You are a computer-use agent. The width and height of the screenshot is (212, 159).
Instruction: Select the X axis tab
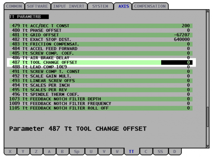[x=10, y=151]
